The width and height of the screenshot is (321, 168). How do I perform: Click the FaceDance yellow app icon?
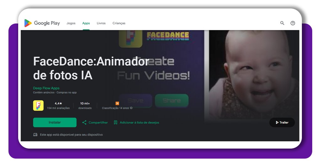(x=38, y=105)
